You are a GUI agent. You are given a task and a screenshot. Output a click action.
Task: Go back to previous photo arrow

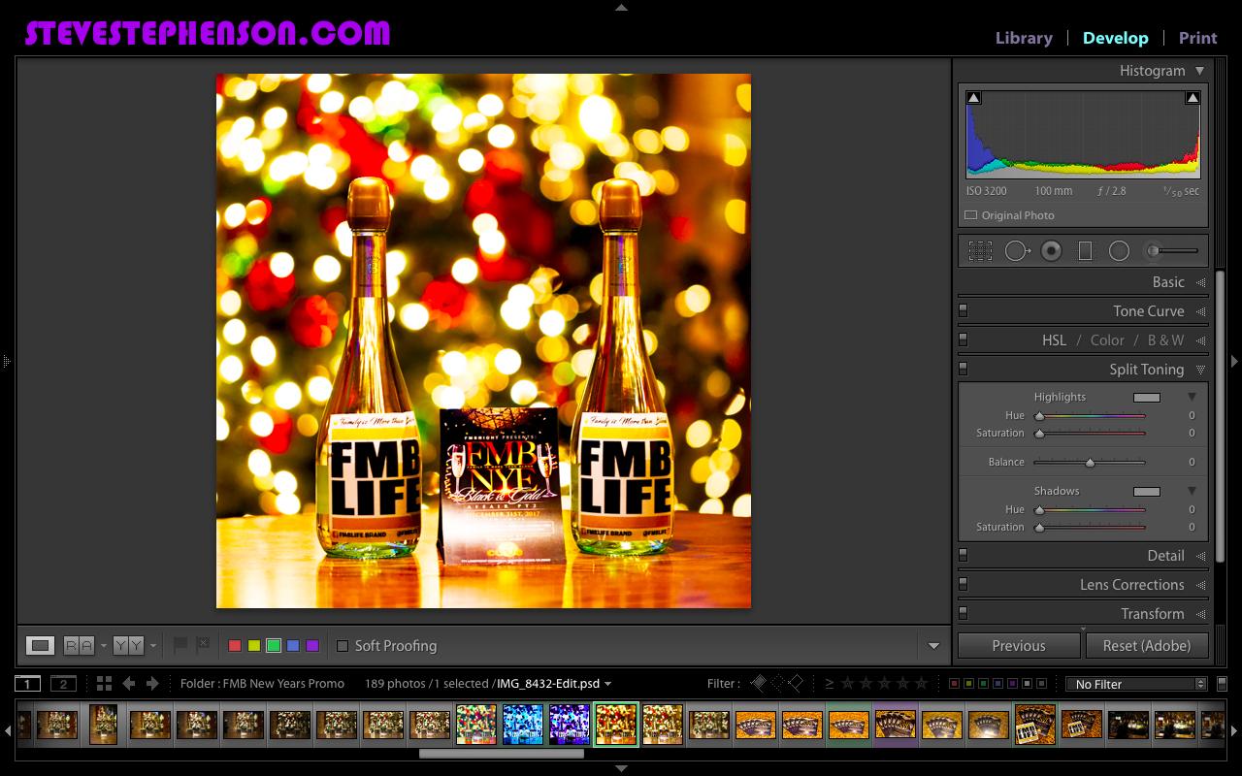(x=129, y=684)
